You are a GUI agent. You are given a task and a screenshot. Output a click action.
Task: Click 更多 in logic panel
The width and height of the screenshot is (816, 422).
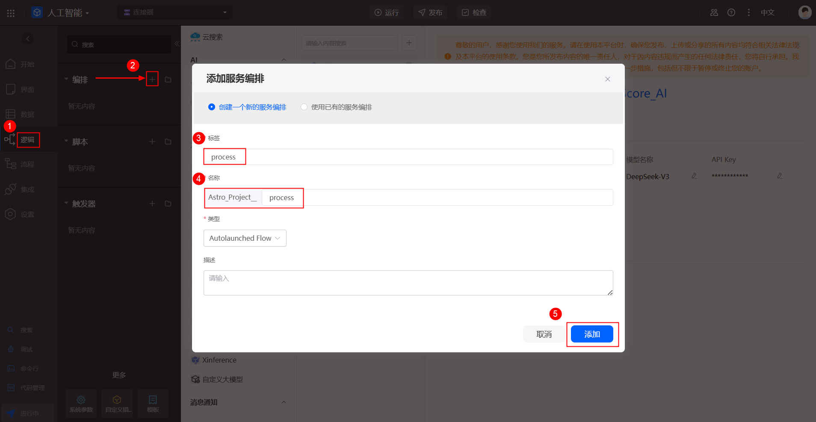(x=119, y=375)
